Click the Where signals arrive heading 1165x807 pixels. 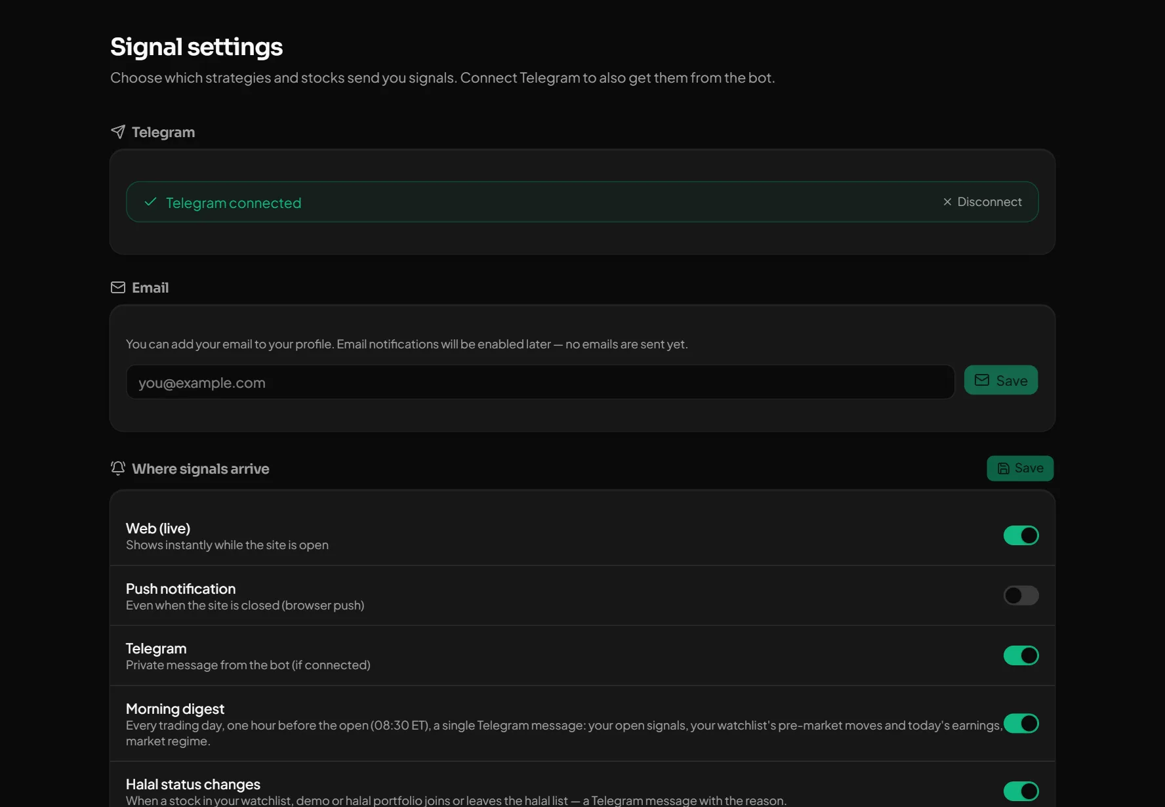(x=201, y=469)
